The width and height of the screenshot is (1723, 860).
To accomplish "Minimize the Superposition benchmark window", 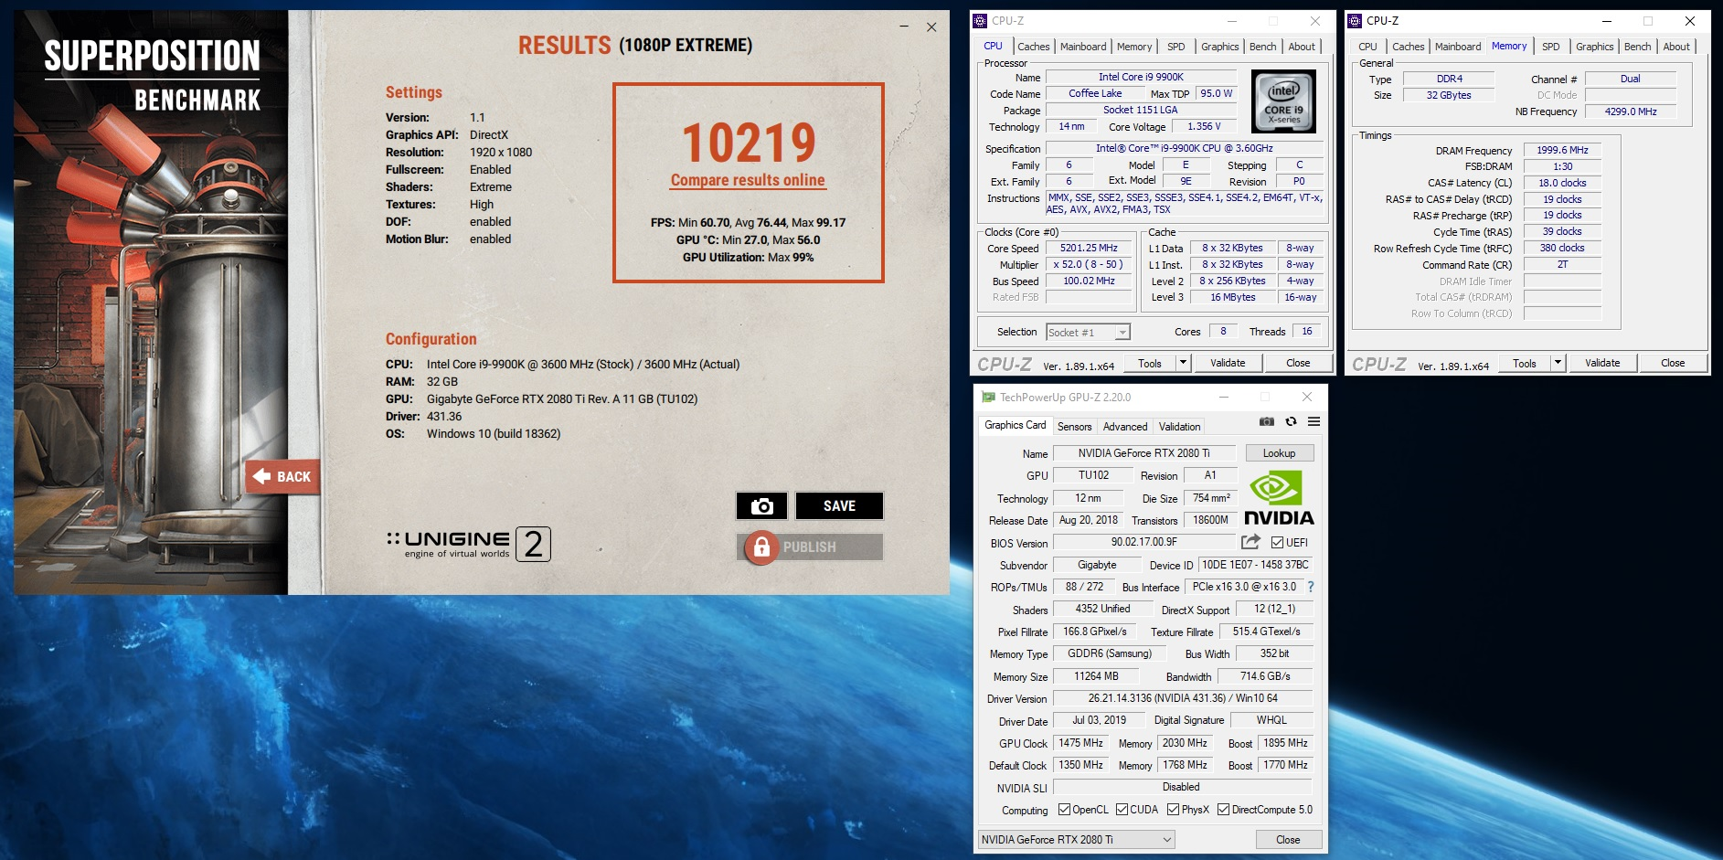I will pos(904,27).
